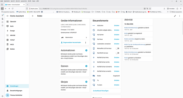The width and height of the screenshot is (183, 98).
Task: Open the WoMo bookmark folder
Action: pos(98,12)
